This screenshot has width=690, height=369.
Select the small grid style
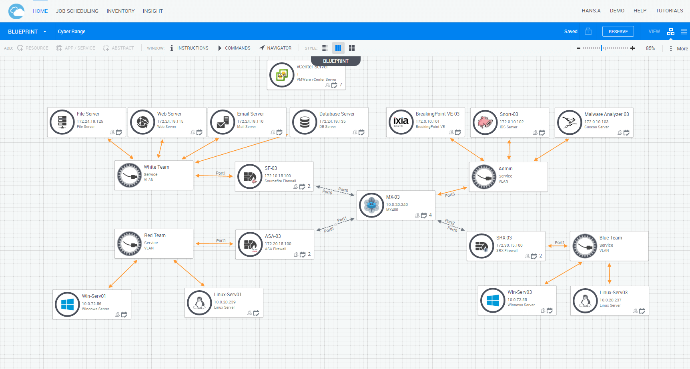click(x=325, y=48)
